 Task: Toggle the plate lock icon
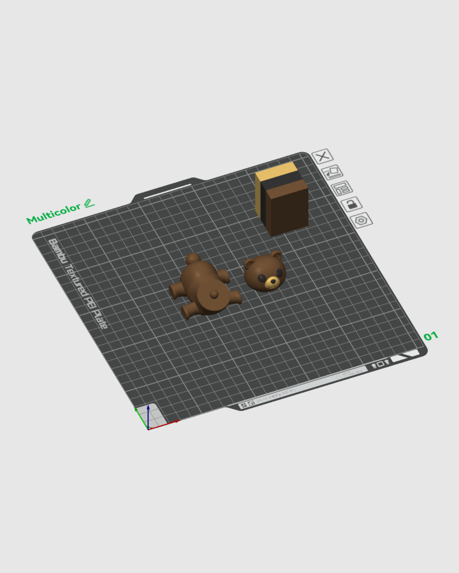coord(351,204)
